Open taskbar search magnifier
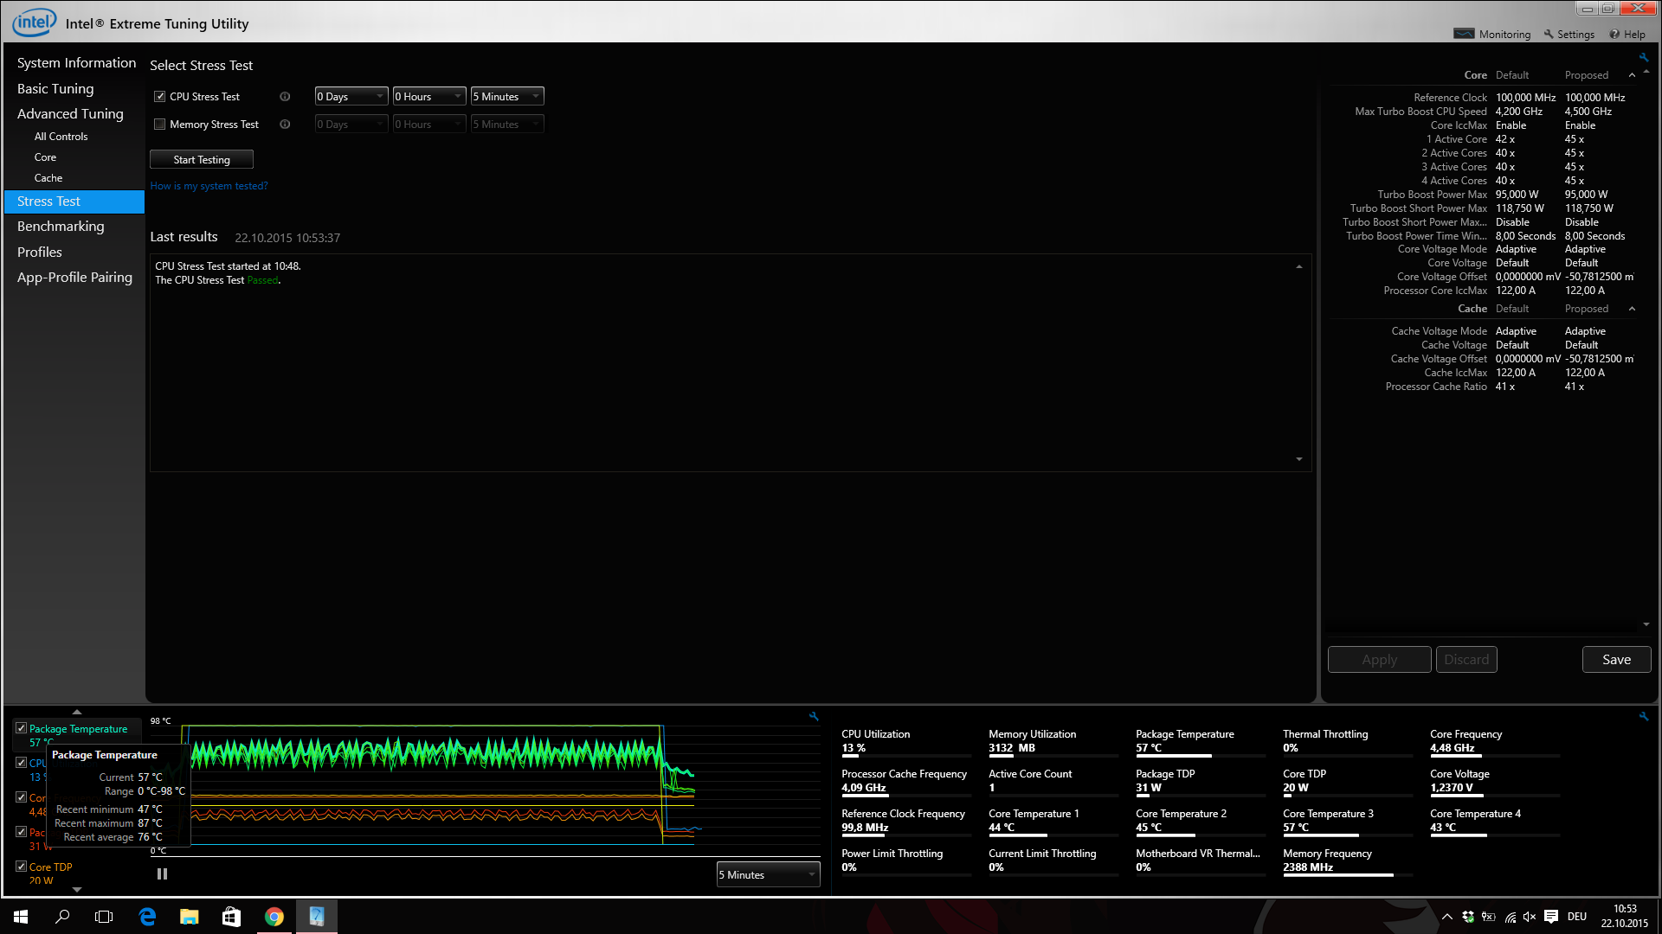The image size is (1662, 934). 62,917
